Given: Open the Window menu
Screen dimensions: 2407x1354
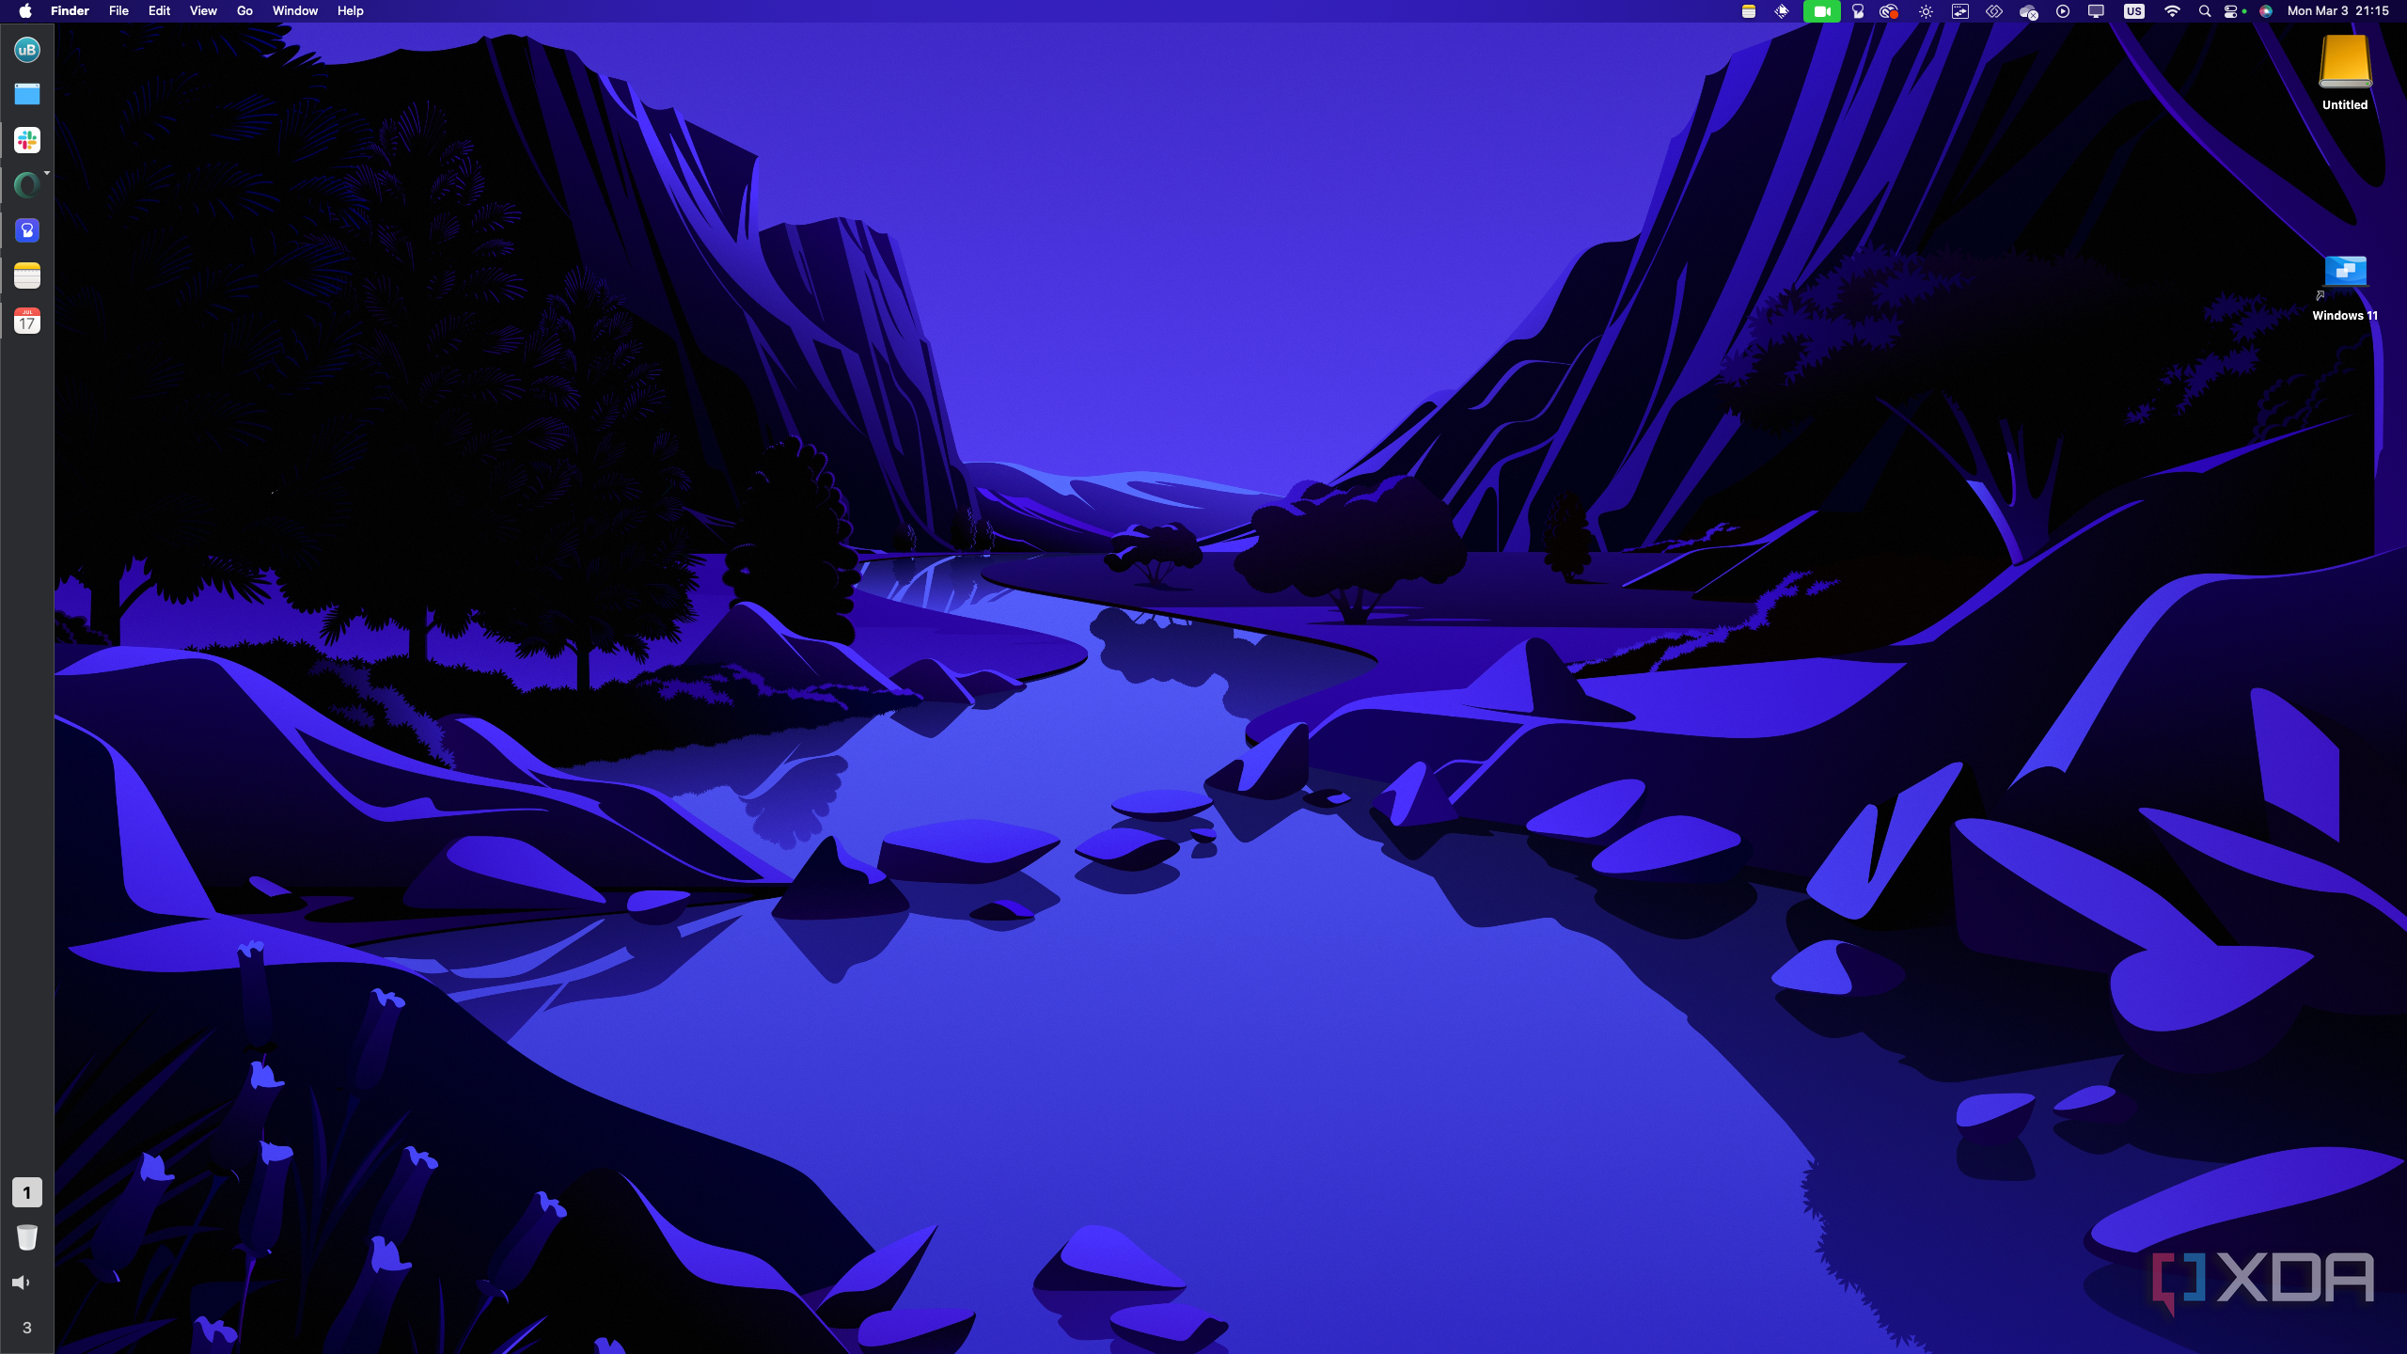Looking at the screenshot, I should [295, 11].
